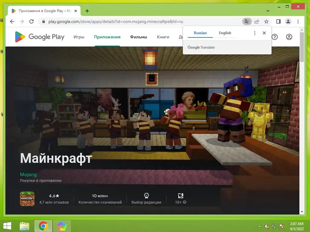Click the address bar URL

[116, 21]
